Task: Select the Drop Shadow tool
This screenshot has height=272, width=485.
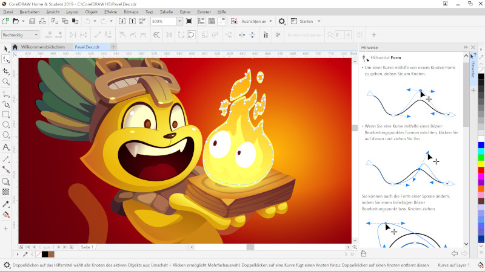Action: pyautogui.click(x=6, y=182)
